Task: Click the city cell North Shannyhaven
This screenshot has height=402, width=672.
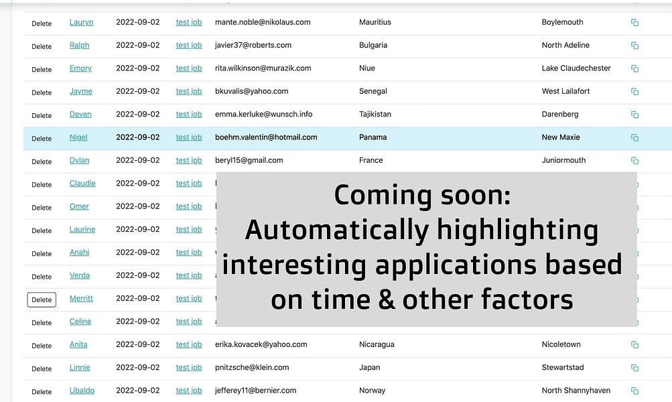Action: 576,391
